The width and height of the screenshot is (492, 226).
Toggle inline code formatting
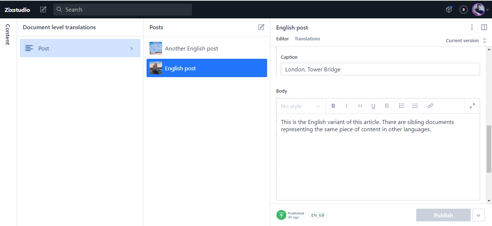click(360, 106)
